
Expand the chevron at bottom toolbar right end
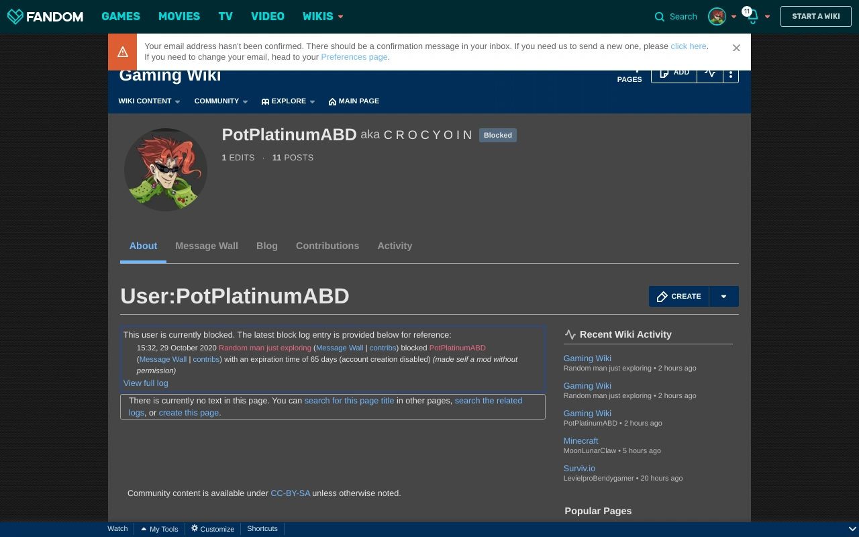[x=852, y=529]
